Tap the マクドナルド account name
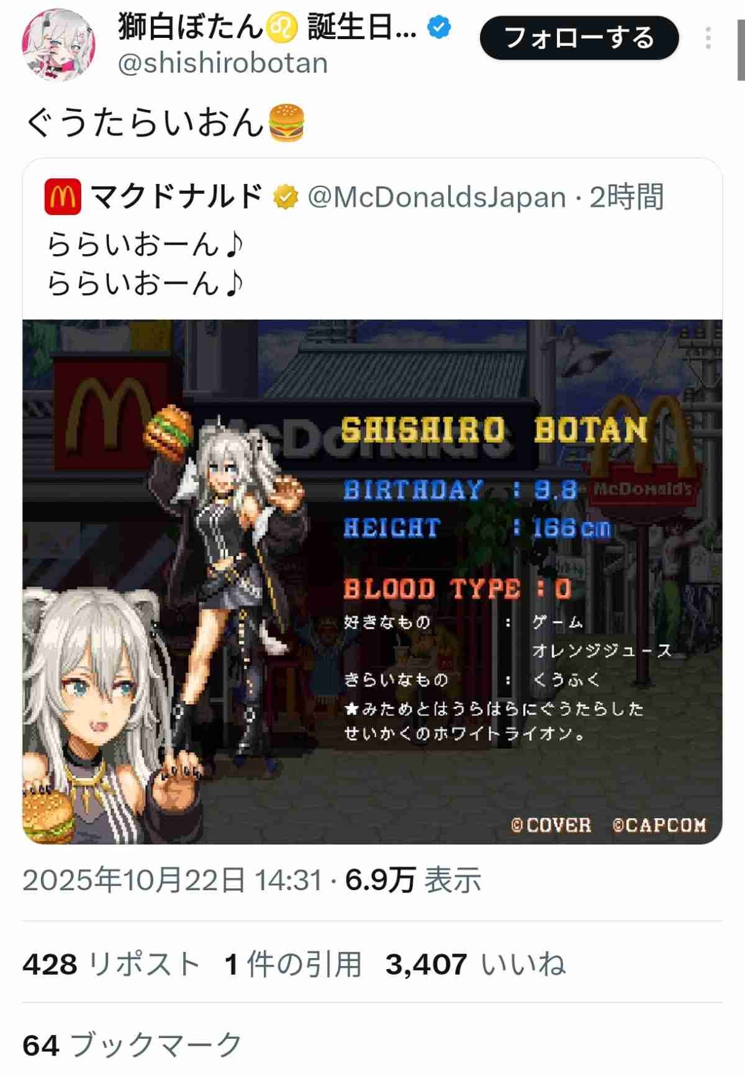Image resolution: width=745 pixels, height=1076 pixels. [x=177, y=197]
